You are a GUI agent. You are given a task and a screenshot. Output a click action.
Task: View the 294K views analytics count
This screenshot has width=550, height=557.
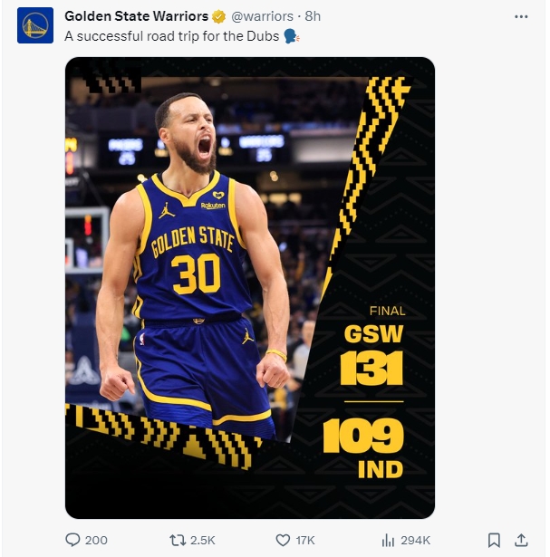415,540
